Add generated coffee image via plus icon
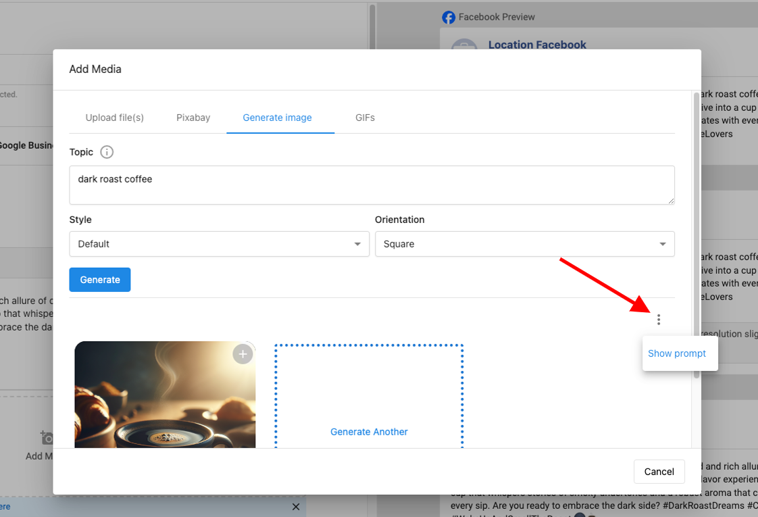Screen dimensions: 758x517 point(243,354)
